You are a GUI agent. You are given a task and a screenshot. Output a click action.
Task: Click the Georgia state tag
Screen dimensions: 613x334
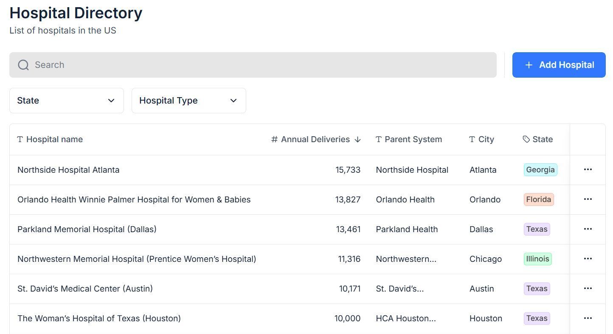point(540,170)
